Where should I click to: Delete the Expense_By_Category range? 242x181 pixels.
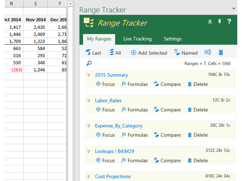click(x=198, y=135)
